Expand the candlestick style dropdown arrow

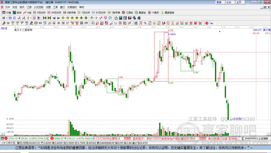(31, 18)
